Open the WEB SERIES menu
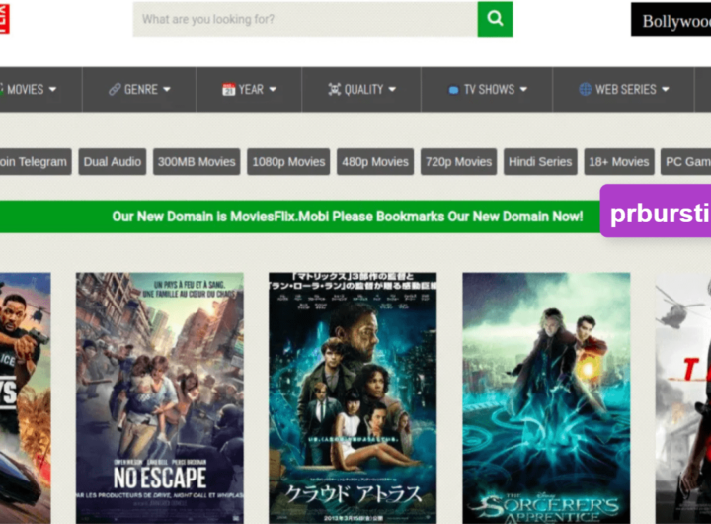 [x=623, y=89]
